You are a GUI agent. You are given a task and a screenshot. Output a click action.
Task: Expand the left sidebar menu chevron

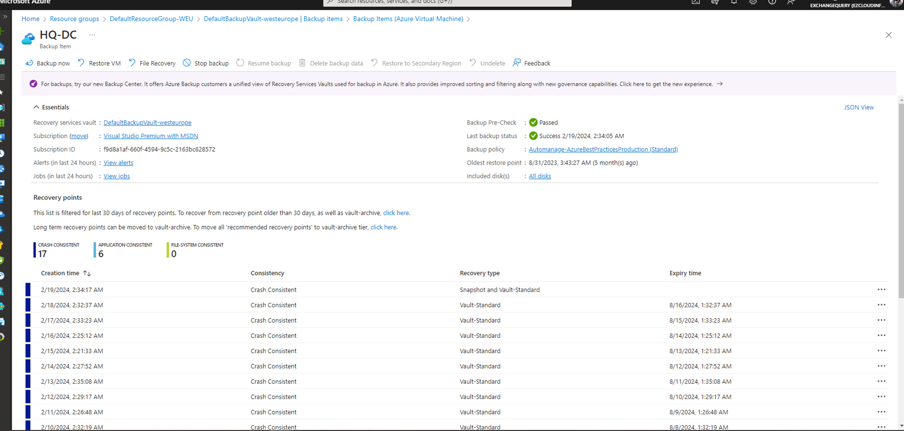point(5,17)
